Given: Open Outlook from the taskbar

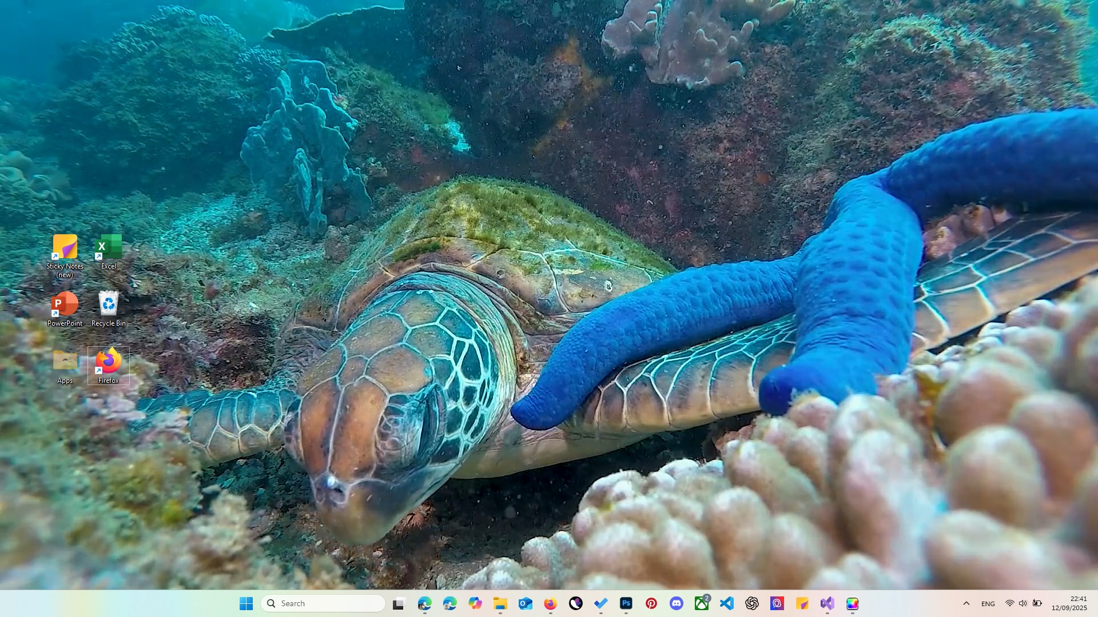Looking at the screenshot, I should (x=525, y=603).
